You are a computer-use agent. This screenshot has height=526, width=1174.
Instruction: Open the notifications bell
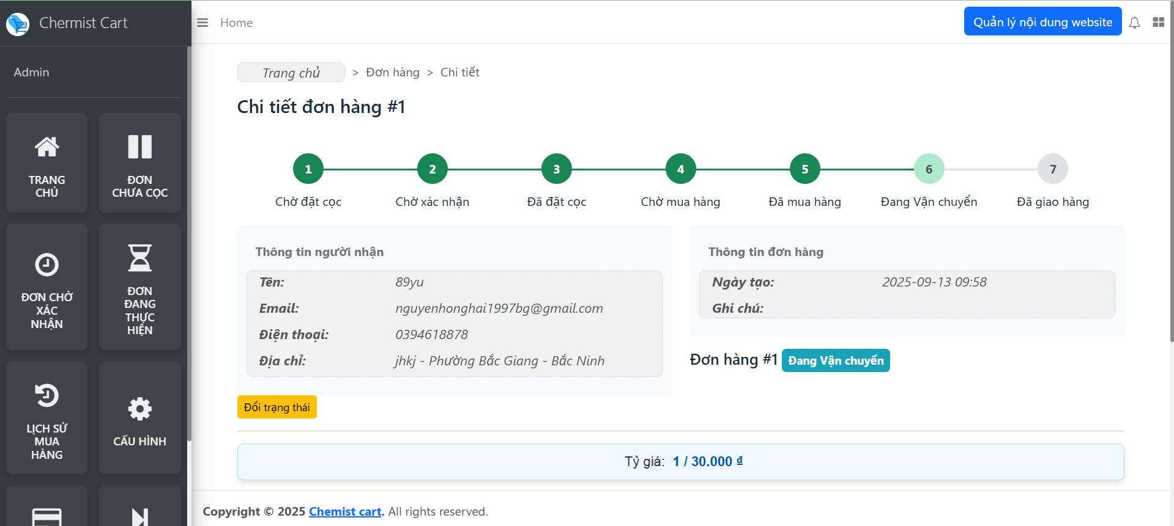[x=1134, y=23]
